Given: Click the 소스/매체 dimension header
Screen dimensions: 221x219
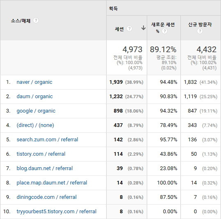Looking at the screenshot, I should coord(21,21).
